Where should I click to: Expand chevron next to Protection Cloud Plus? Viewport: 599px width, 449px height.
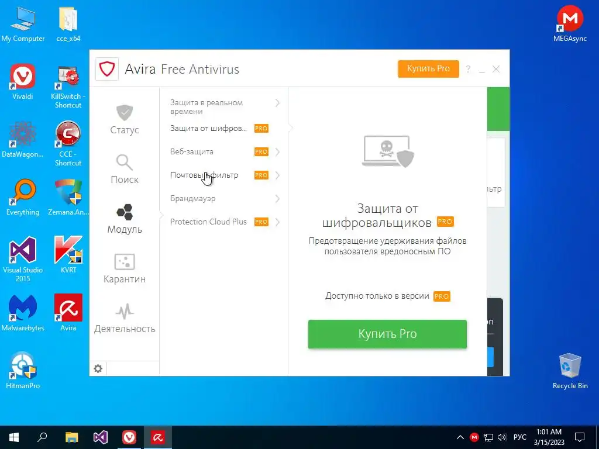point(278,222)
